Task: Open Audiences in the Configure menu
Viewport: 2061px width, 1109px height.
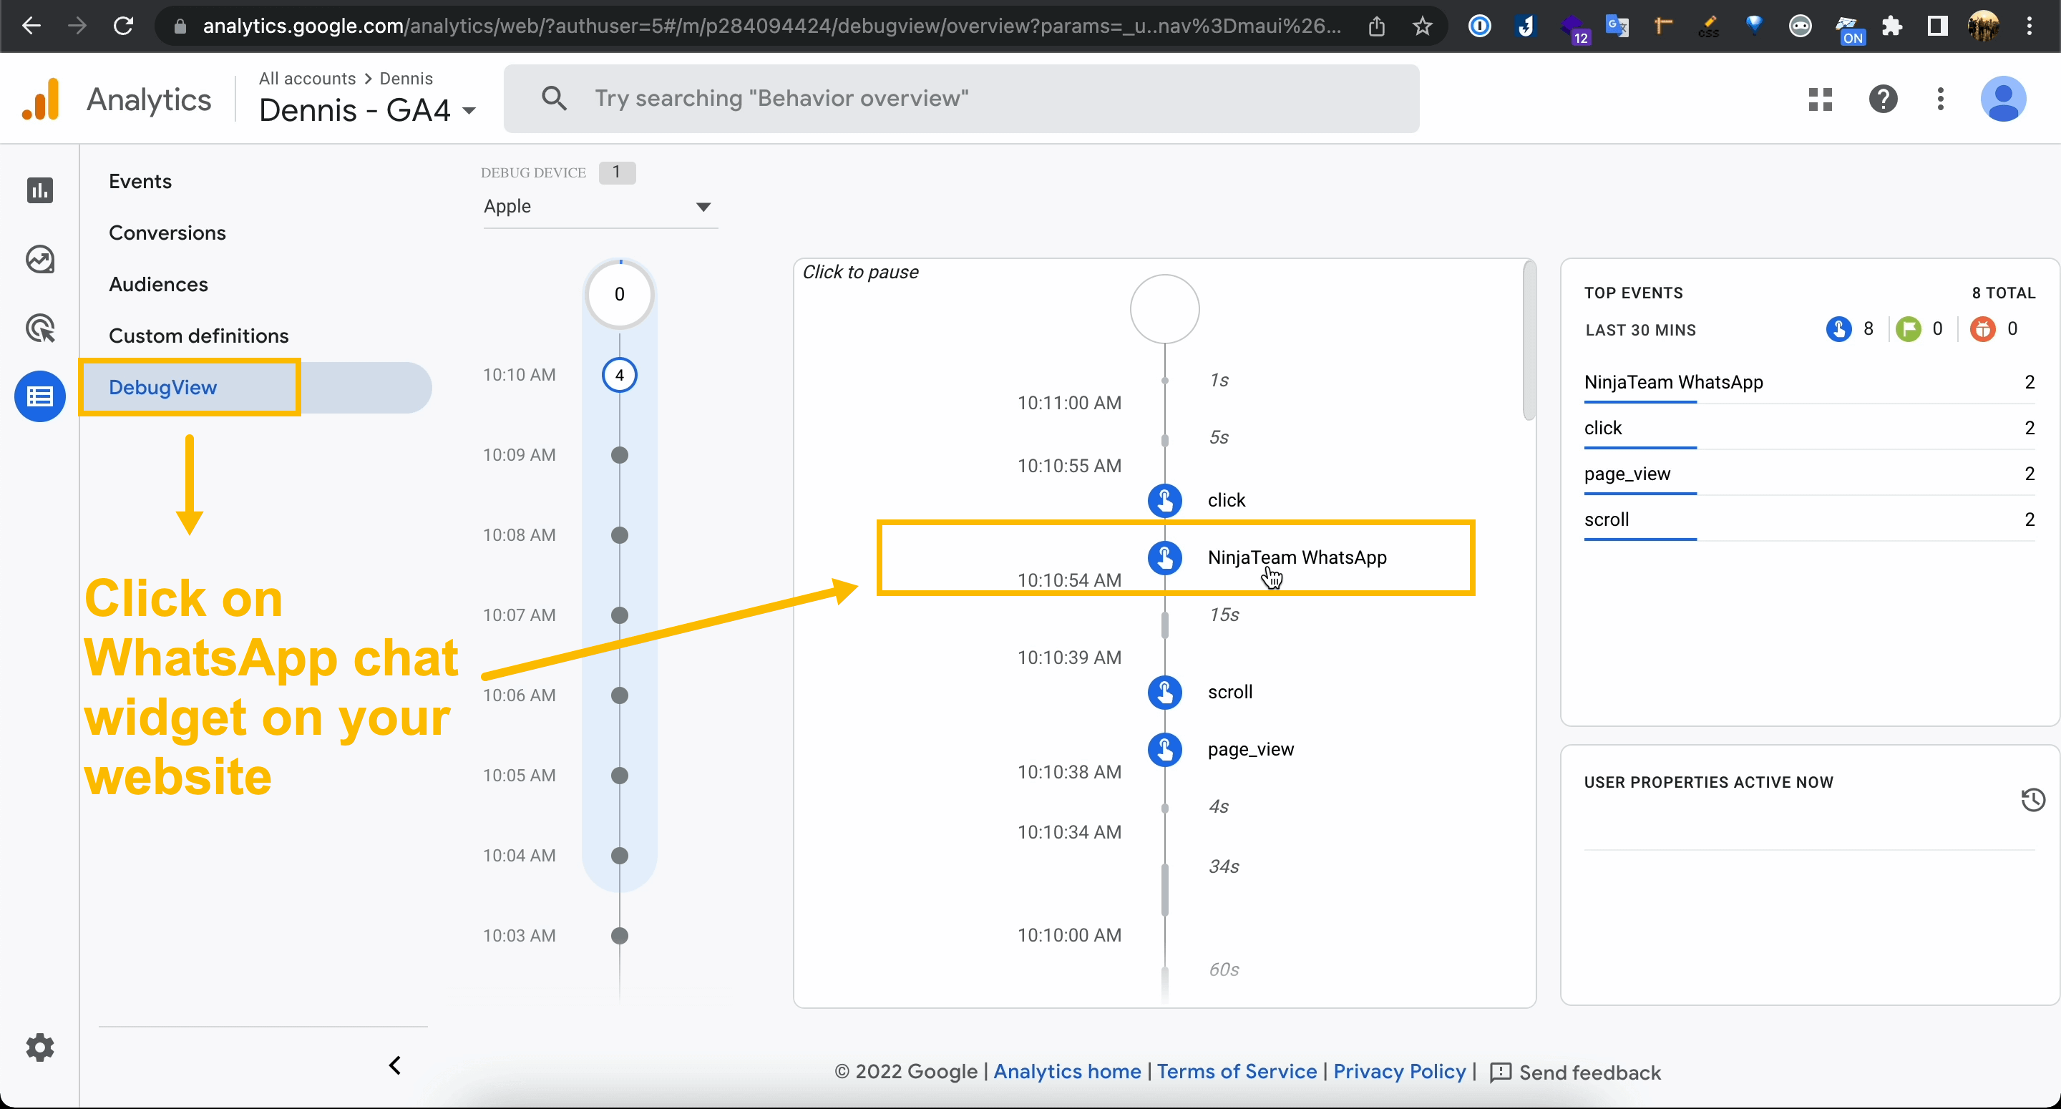Action: coord(158,284)
